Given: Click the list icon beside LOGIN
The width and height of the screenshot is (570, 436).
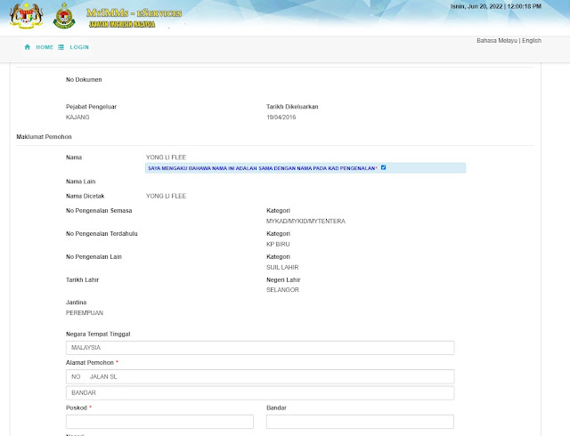Looking at the screenshot, I should (x=61, y=47).
